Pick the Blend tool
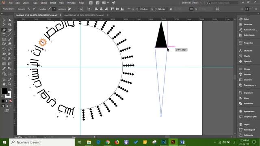Viewport: 260px width, 146px height. 10,69
